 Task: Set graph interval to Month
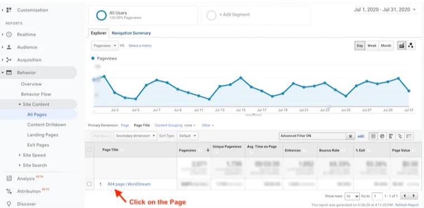click(386, 46)
